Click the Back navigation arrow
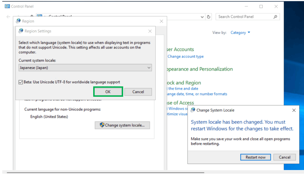 click(8, 17)
